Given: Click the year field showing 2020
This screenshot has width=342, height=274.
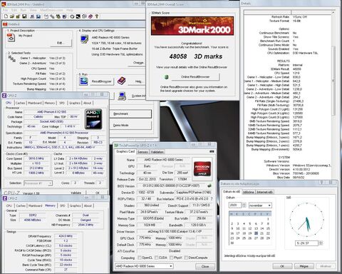Looking at the screenshot, I should pyautogui.click(x=235, y=205).
